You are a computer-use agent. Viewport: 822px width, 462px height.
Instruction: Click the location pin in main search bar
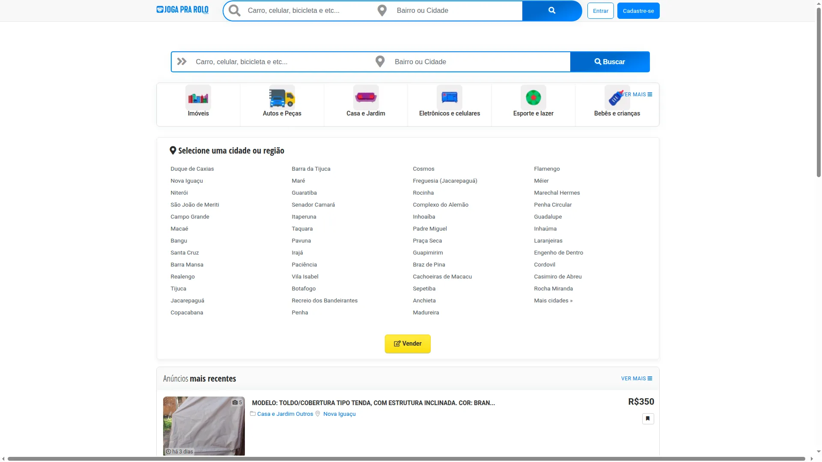pos(380,62)
